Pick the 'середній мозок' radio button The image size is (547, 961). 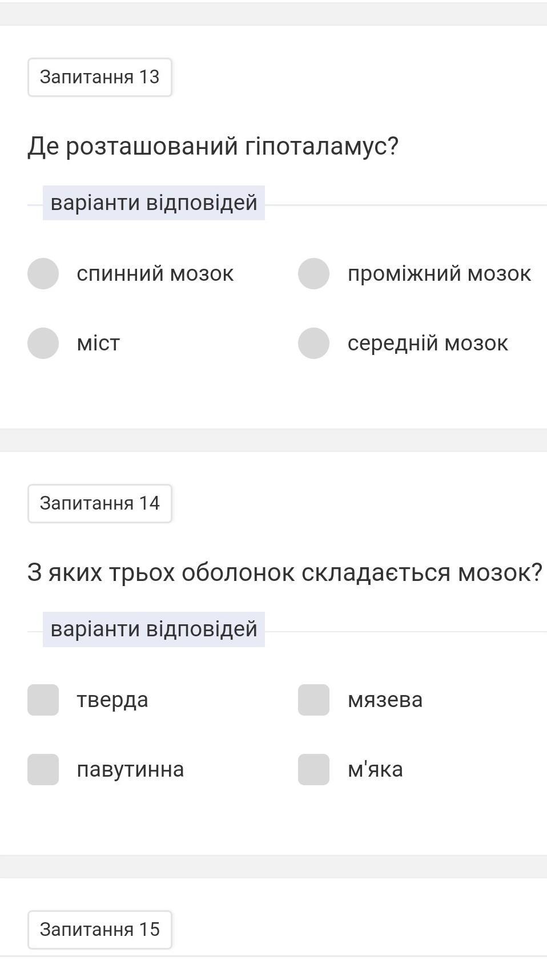tap(313, 343)
